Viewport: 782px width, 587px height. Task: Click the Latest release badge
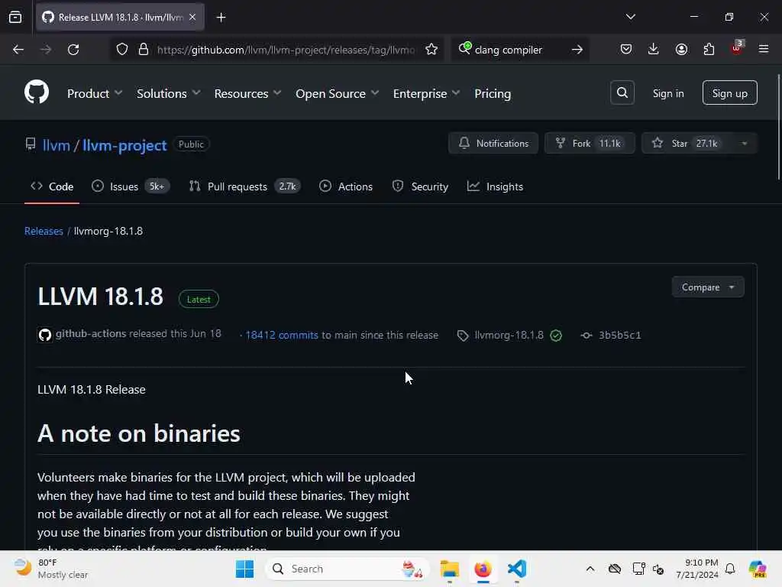coord(199,300)
